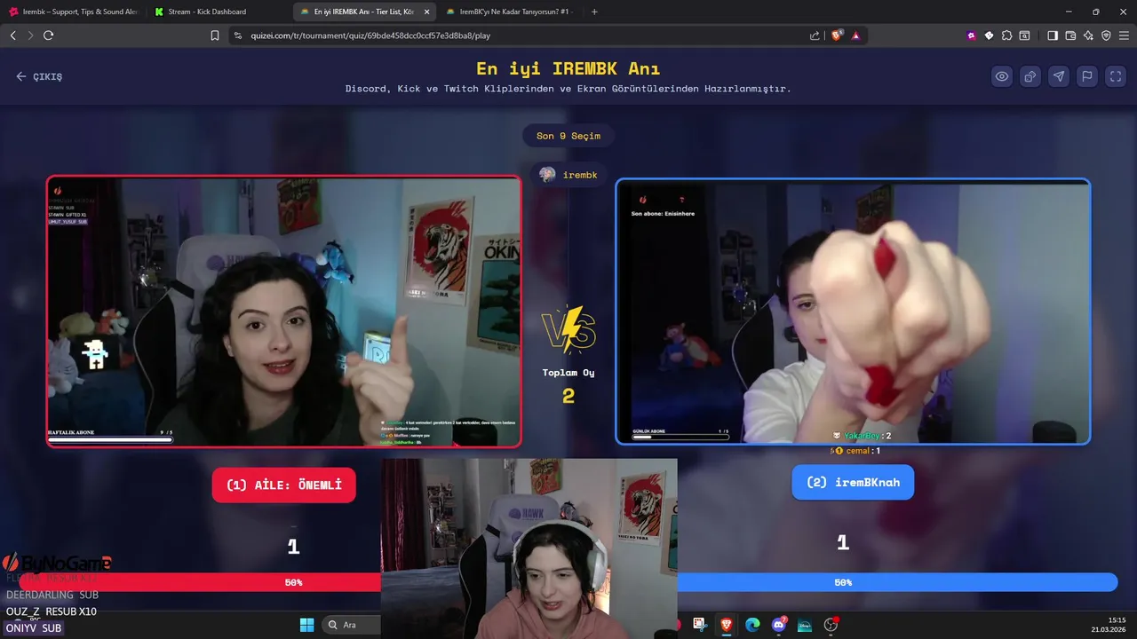Screen dimensions: 1137x639
Task: Select the left pointing-finger clip thumbnail
Action: [x=284, y=312]
